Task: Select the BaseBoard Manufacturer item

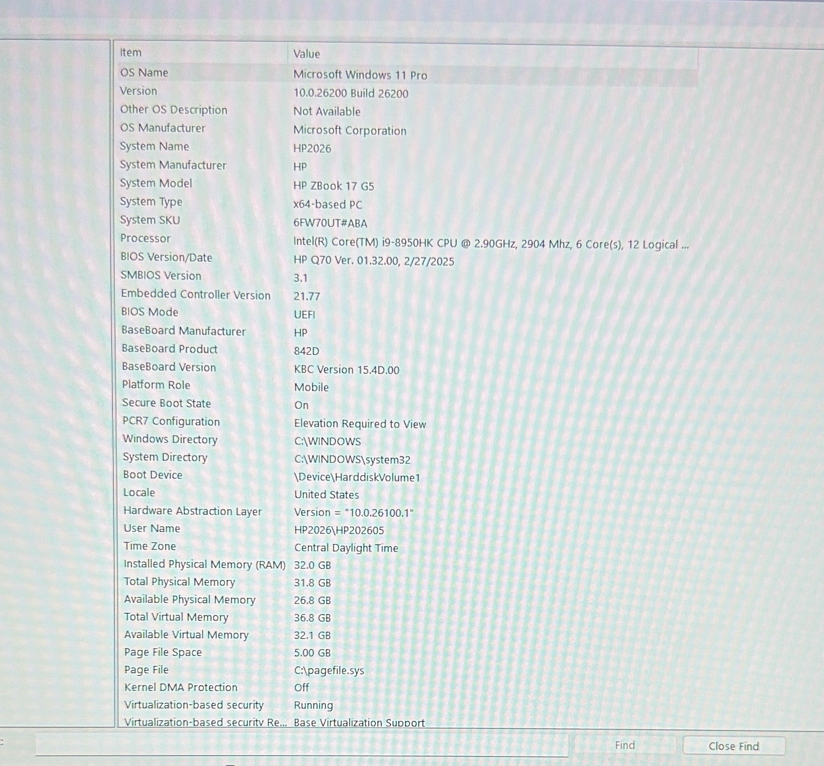Action: pos(183,330)
